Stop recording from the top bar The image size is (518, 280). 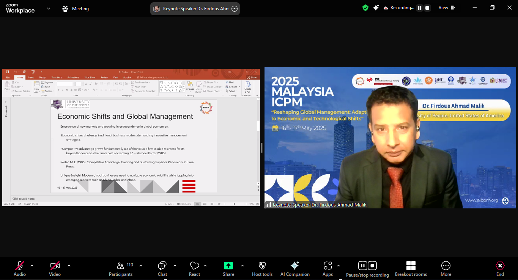tap(427, 8)
